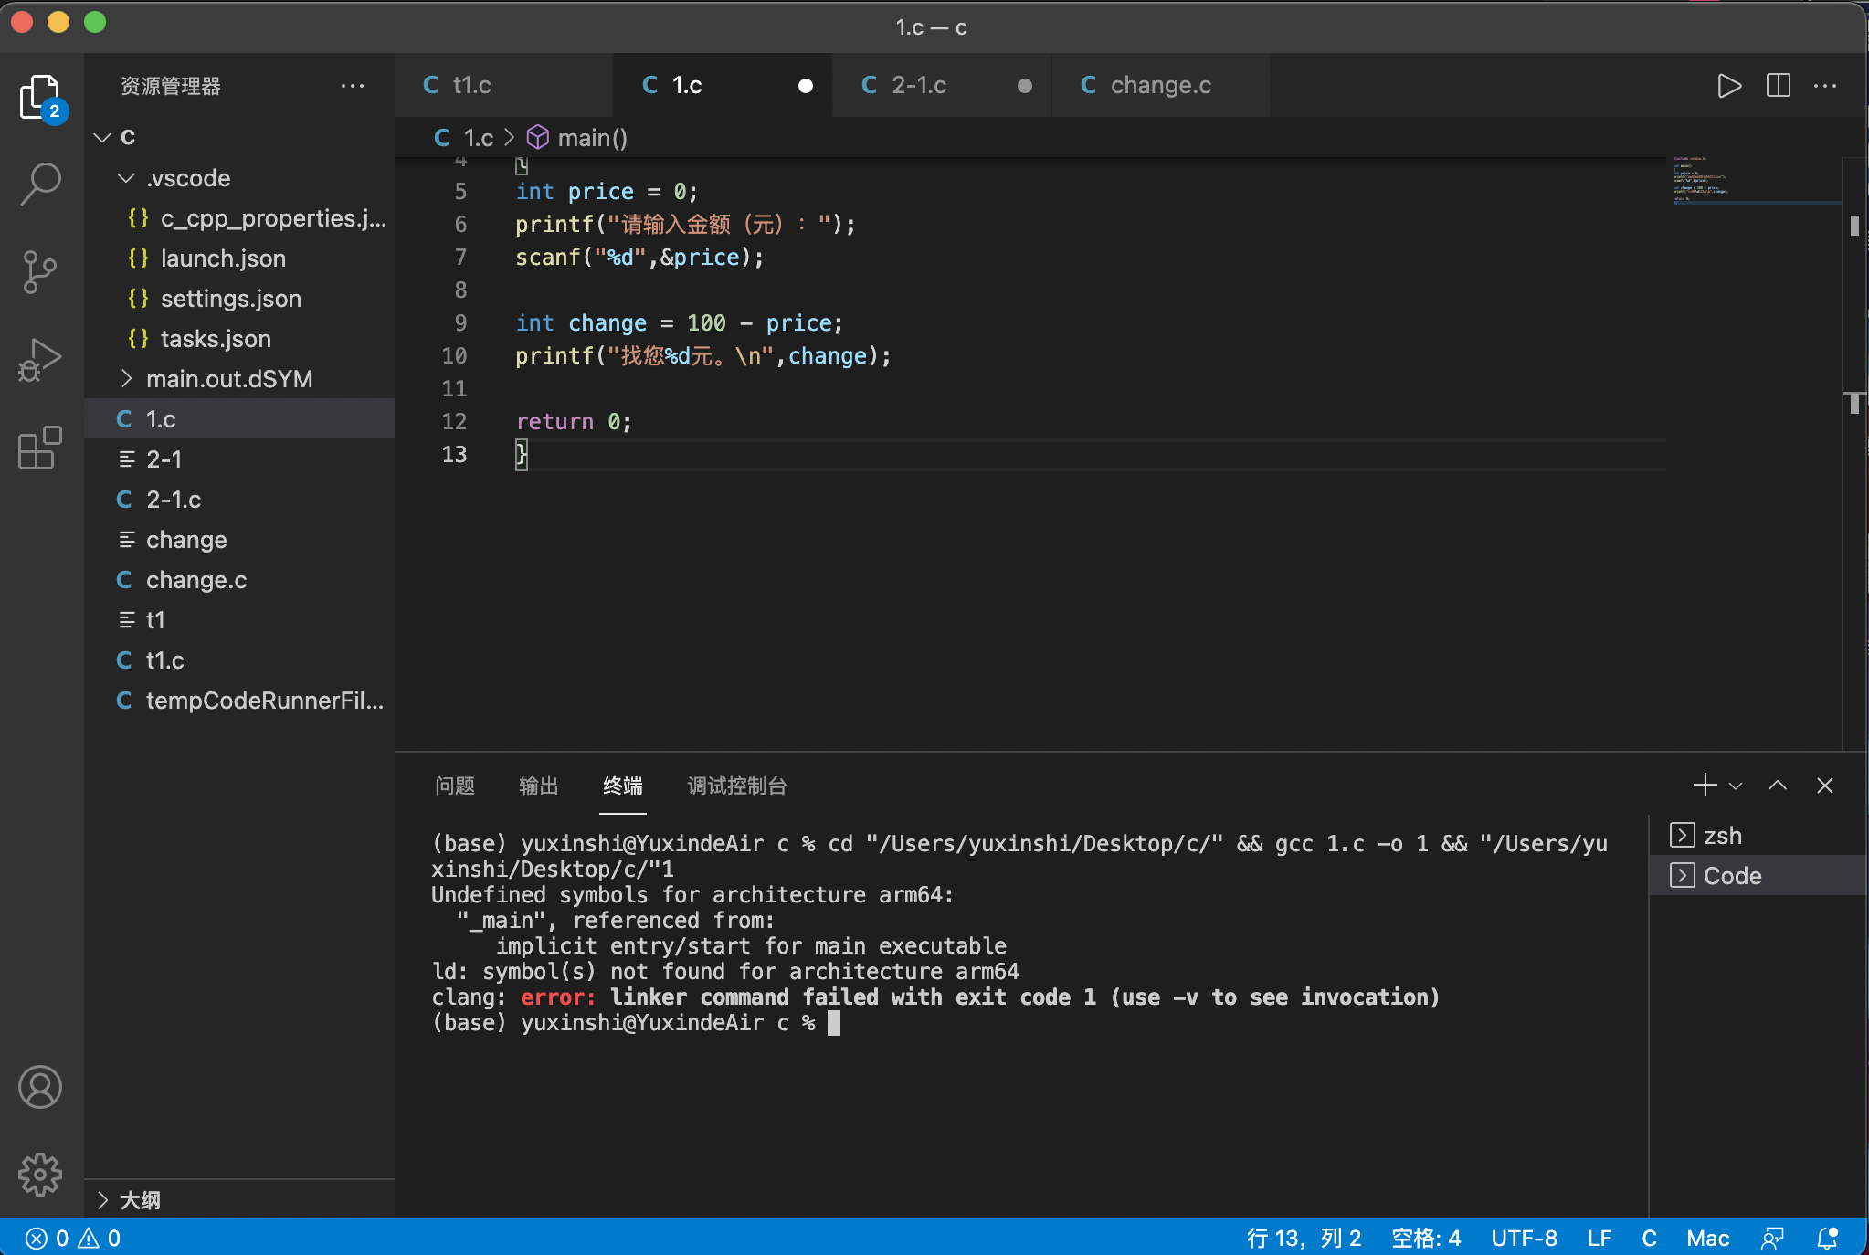Open the Search view icon
This screenshot has width=1869, height=1255.
[41, 184]
